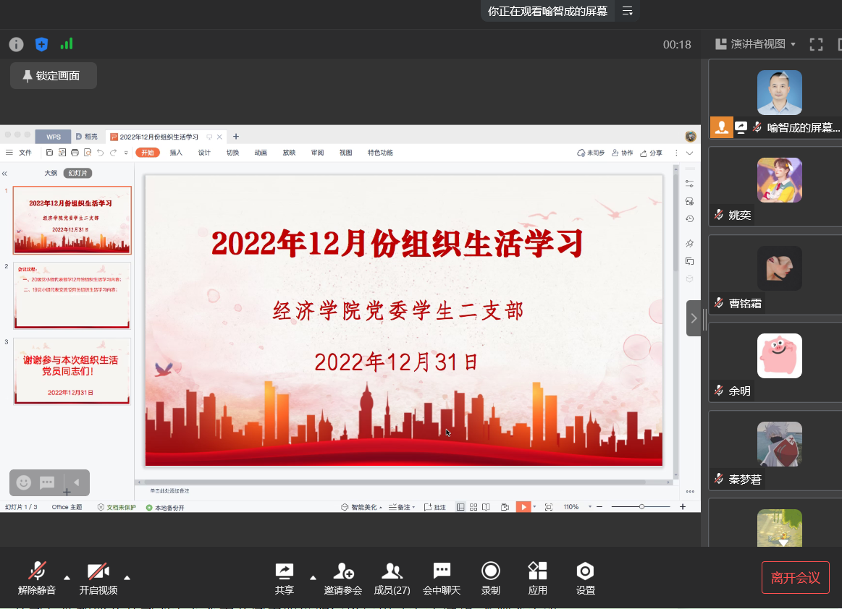Click the Leave Meeting button
Viewport: 842px width, 609px height.
(x=795, y=577)
